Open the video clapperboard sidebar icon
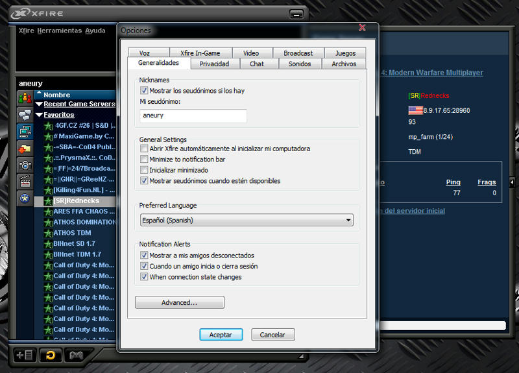Screen dimensions: 519x373 pos(25,182)
